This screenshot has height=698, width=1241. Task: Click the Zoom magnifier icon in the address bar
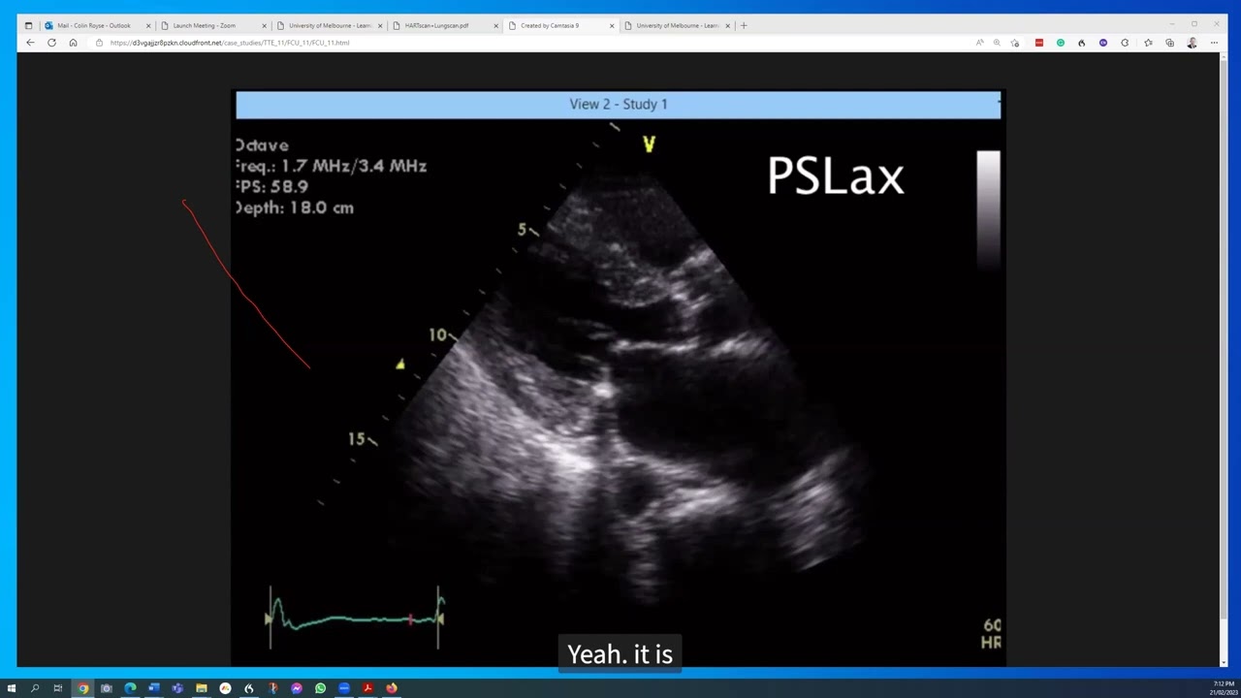tap(997, 43)
